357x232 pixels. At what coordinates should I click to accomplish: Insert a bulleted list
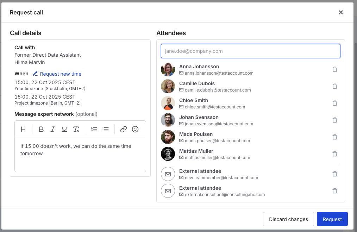106,129
